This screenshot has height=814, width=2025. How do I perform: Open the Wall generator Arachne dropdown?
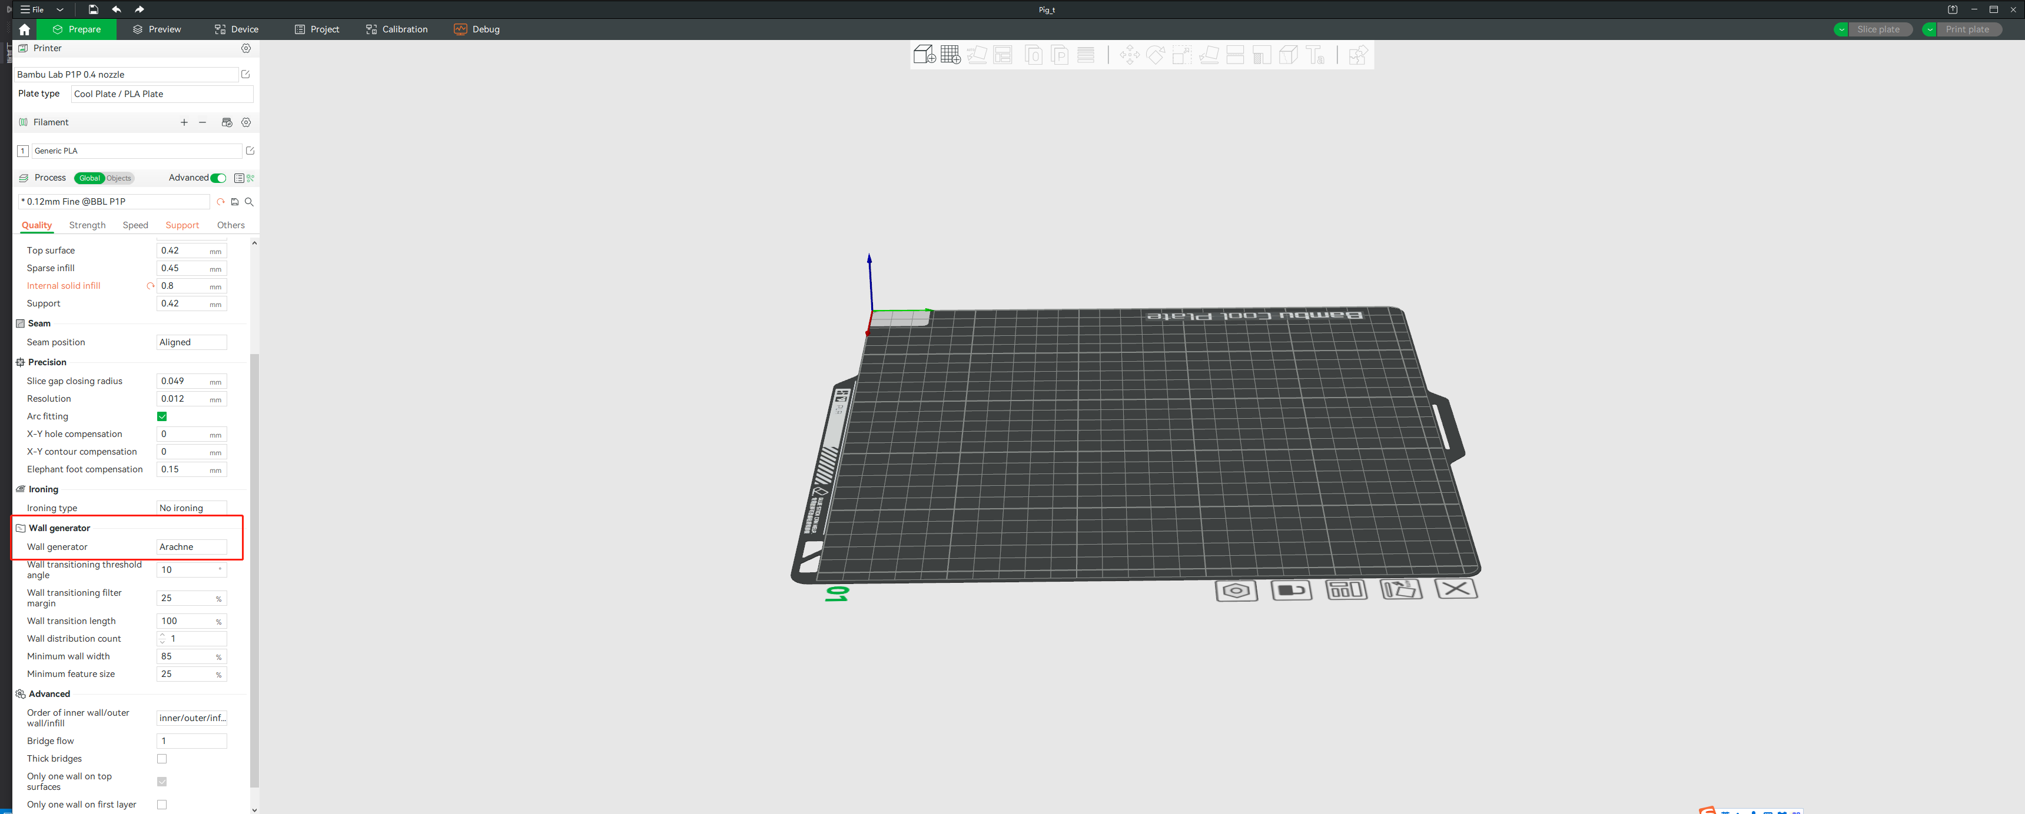pyautogui.click(x=192, y=547)
